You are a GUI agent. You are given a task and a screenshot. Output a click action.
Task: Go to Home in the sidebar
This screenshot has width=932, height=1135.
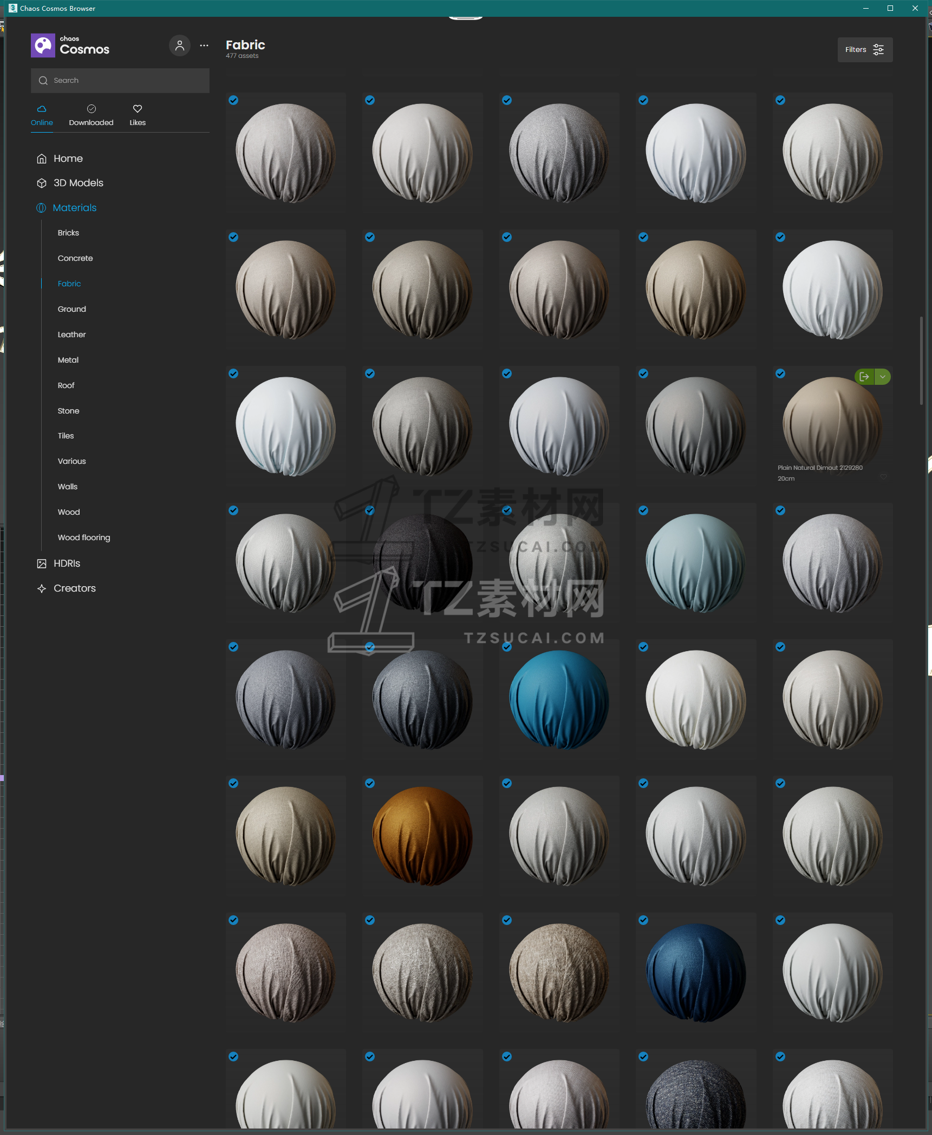point(68,159)
